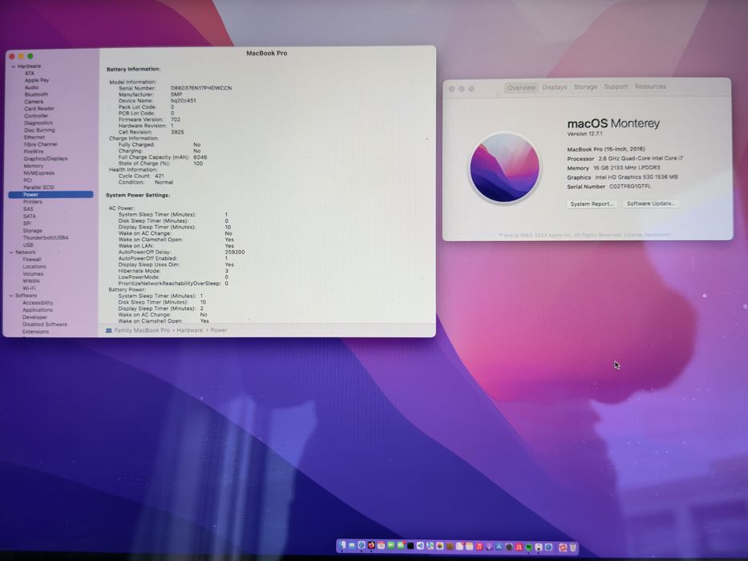This screenshot has height=561, width=748.
Task: Select Apple Pay in sidebar
Action: (x=37, y=81)
